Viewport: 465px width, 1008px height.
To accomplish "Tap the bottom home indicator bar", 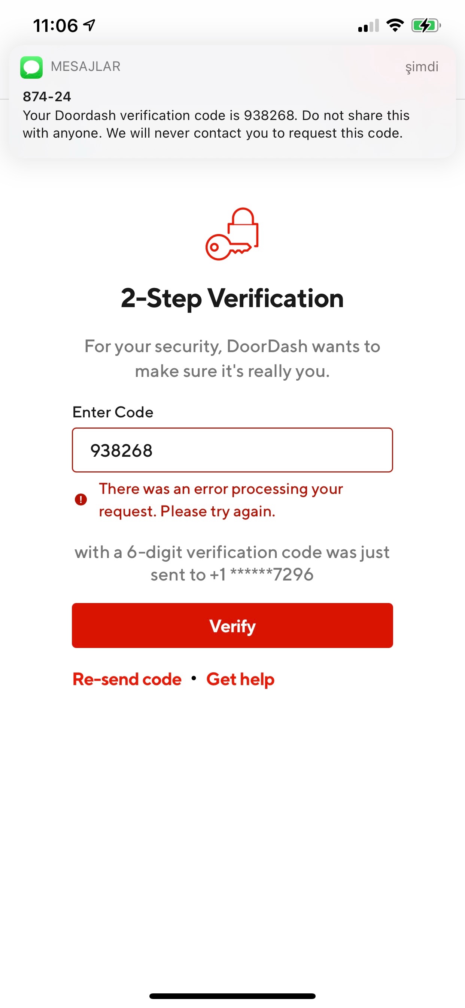I will [232, 996].
